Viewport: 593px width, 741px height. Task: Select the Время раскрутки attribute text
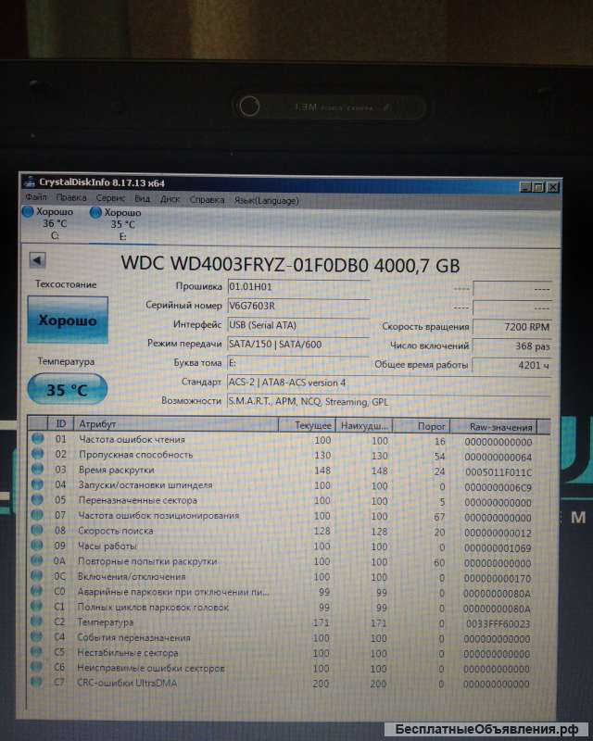[117, 470]
